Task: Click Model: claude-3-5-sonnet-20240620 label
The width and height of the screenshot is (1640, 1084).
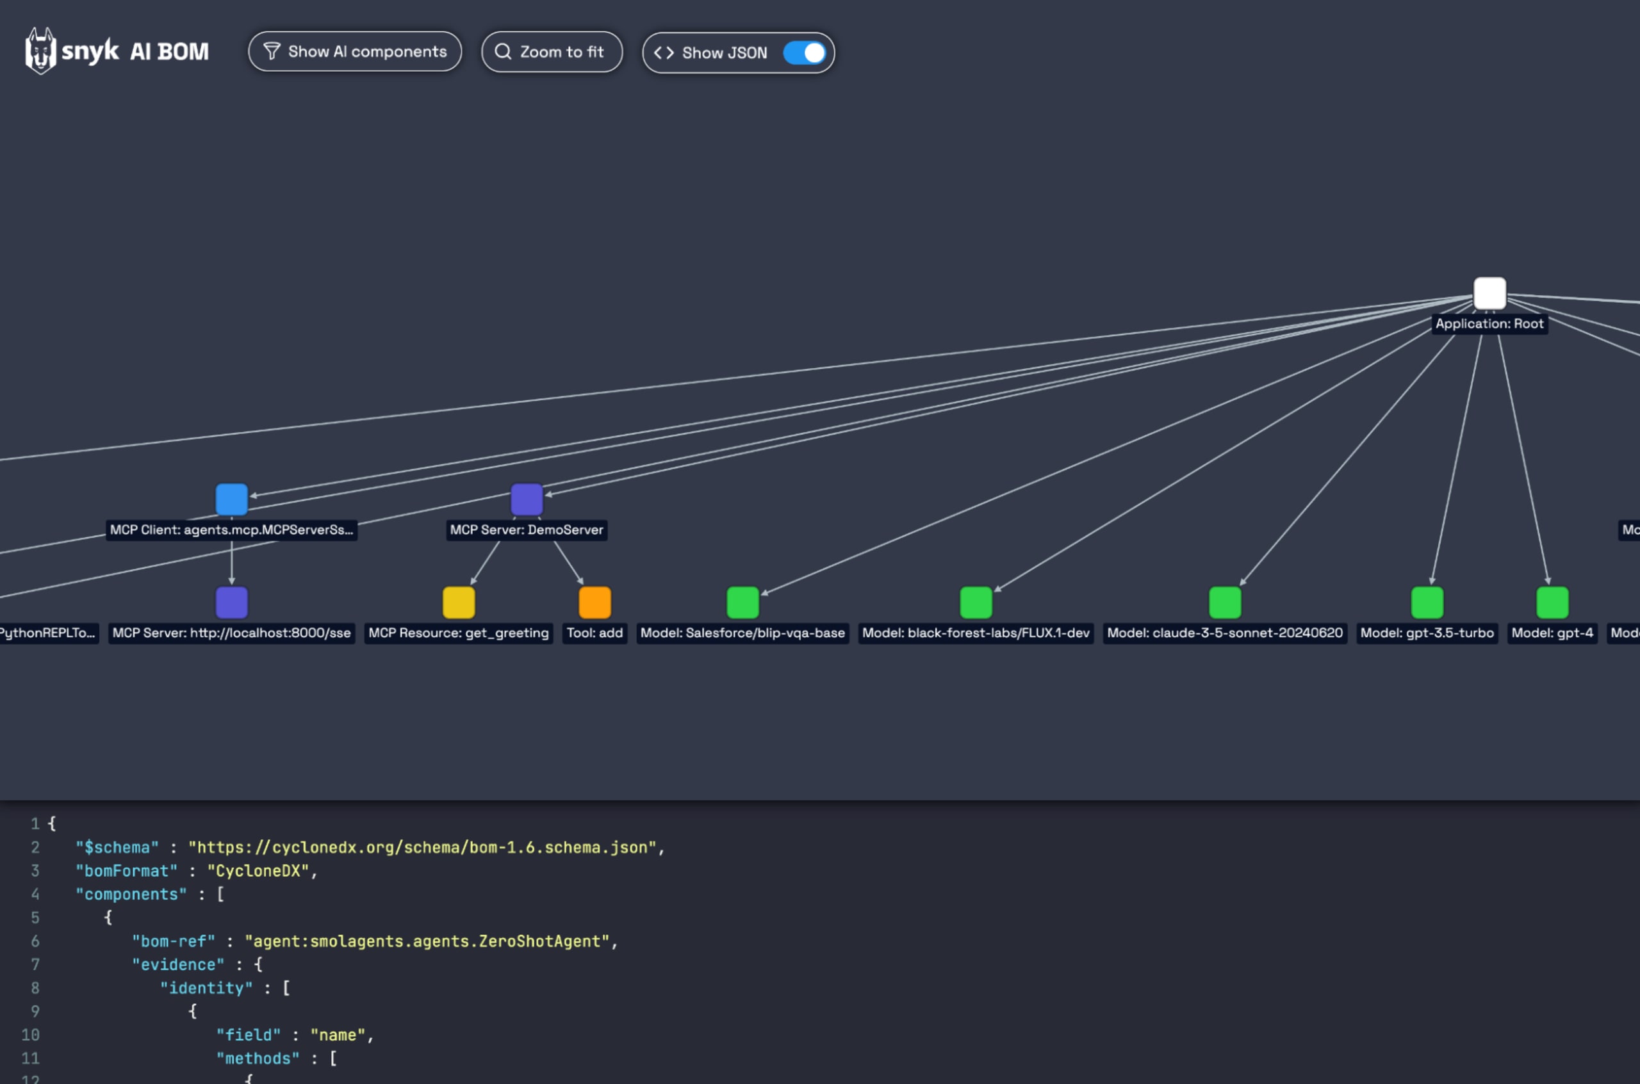Action: click(x=1225, y=633)
